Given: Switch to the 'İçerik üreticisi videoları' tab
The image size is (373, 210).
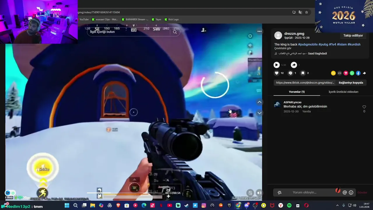Looking at the screenshot, I should click(343, 92).
